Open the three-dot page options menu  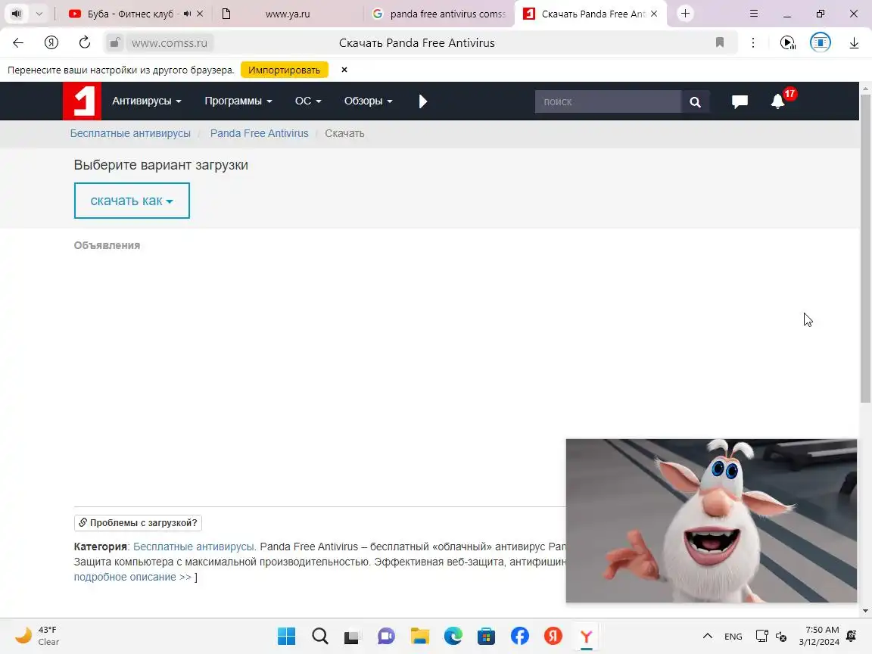coord(753,43)
